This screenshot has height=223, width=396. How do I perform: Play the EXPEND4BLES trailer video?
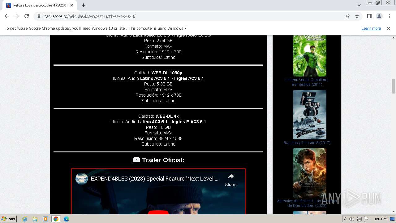click(x=158, y=212)
